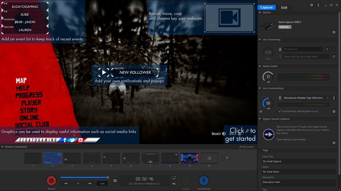This screenshot has width=341, height=191.
Task: Click the stream title input field
Action: point(306,57)
